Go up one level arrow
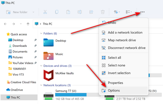The height and width of the screenshot is (104, 163). [28, 24]
